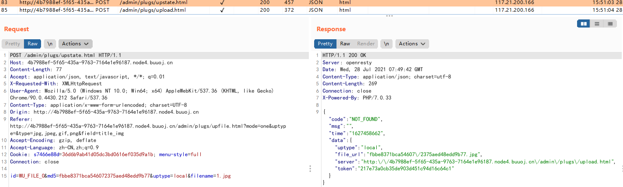The height and width of the screenshot is (187, 623).
Task: Click Response panel heading
Action: tap(331, 29)
